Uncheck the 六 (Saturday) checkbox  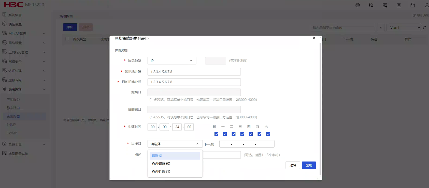click(268, 134)
